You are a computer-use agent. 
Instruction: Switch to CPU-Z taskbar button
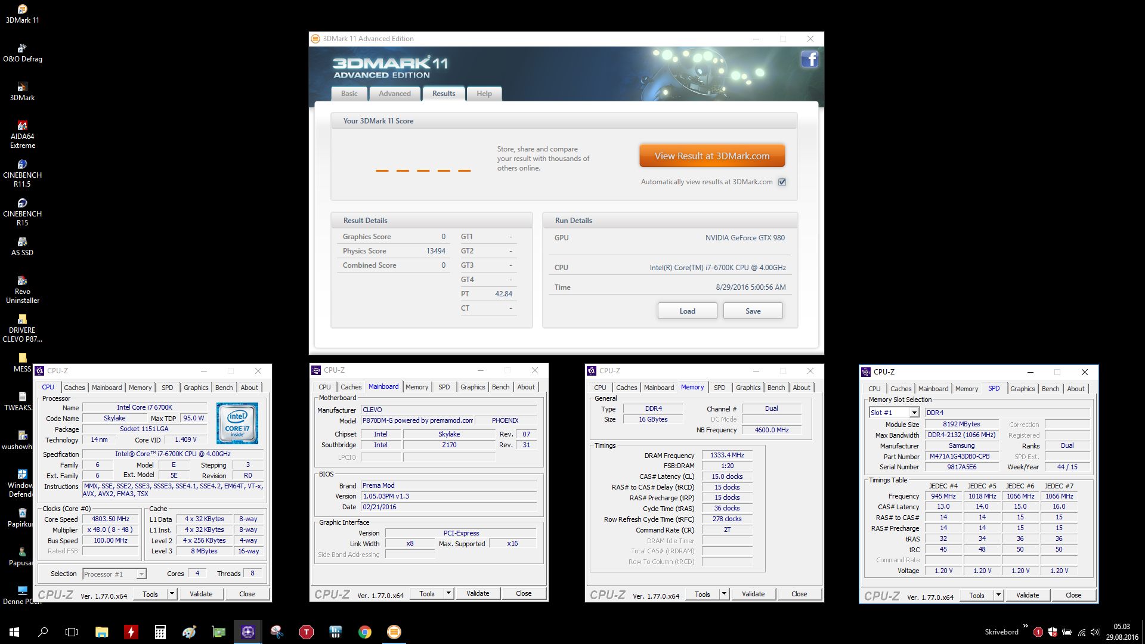point(247,631)
